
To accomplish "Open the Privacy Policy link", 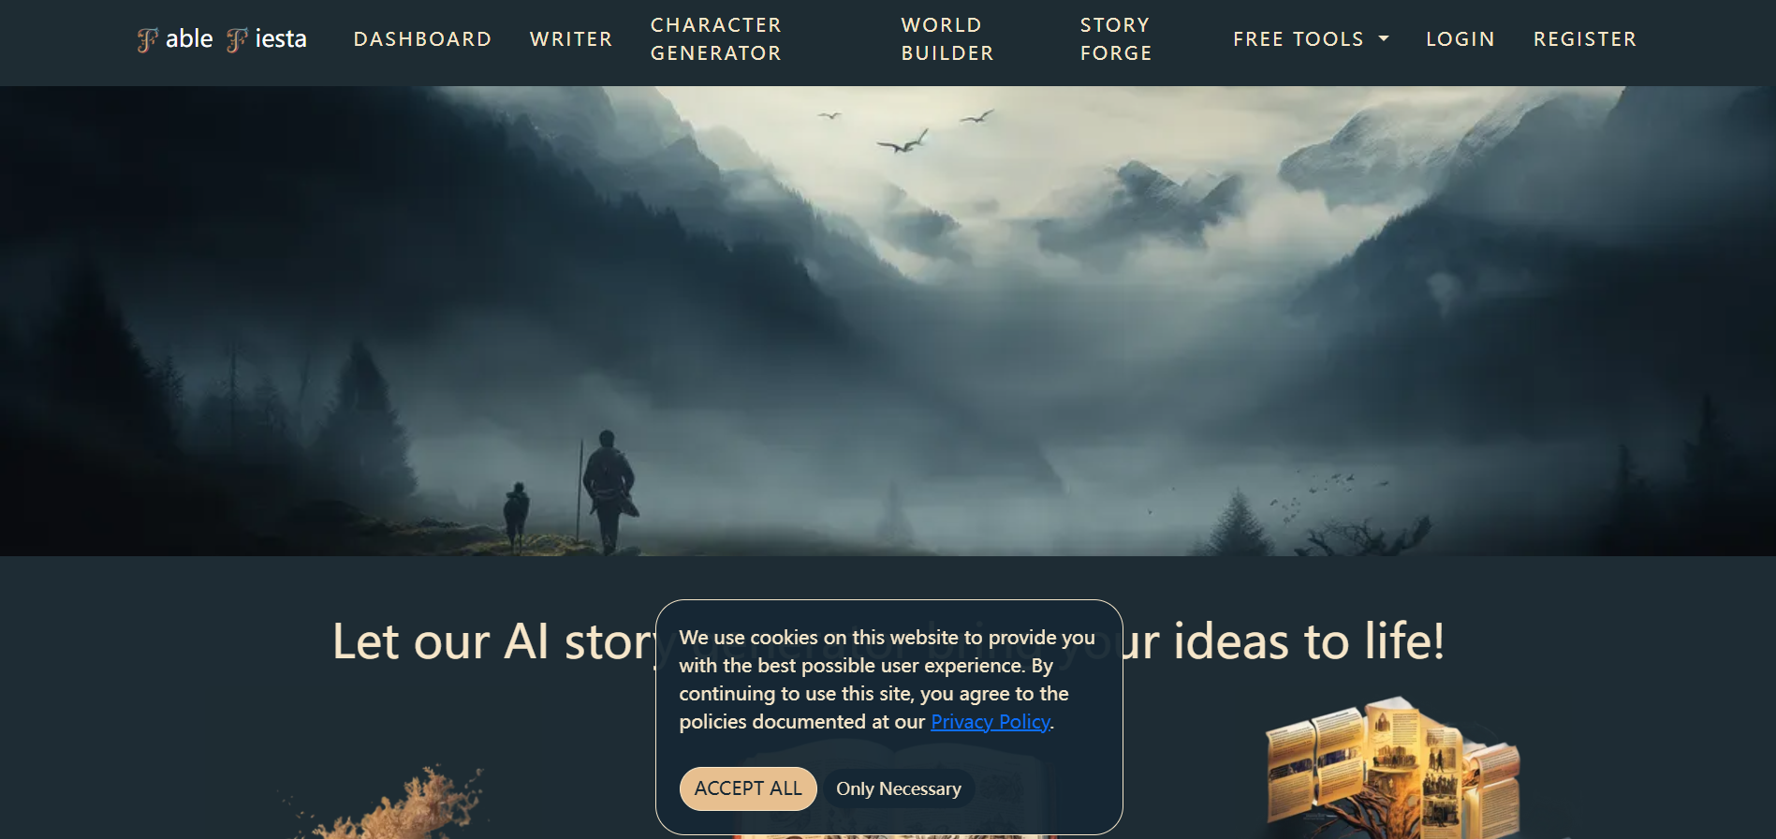I will pos(991,722).
